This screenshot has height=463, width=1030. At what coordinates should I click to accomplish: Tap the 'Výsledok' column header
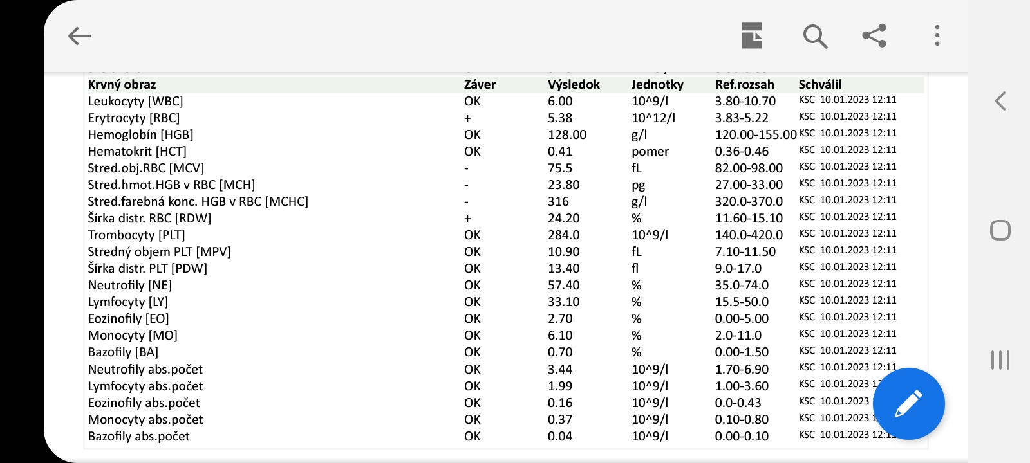pyautogui.click(x=574, y=84)
